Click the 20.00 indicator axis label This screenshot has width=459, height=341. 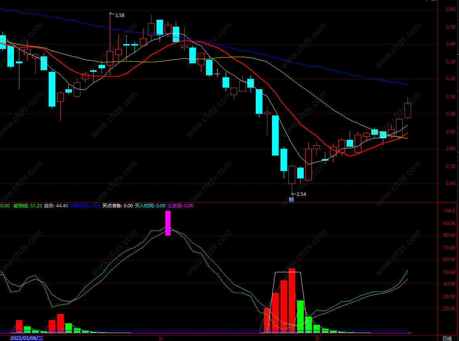click(449, 309)
